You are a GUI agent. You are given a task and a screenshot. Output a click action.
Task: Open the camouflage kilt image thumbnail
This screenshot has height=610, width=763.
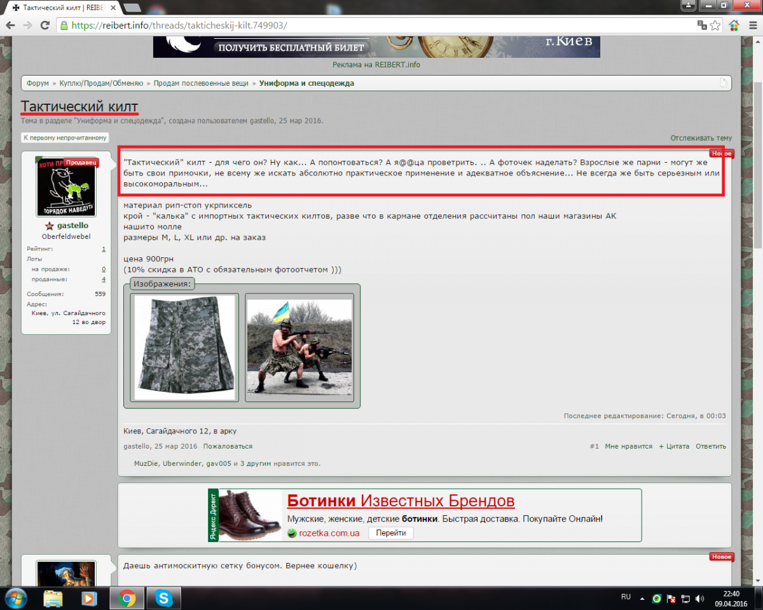click(x=184, y=347)
